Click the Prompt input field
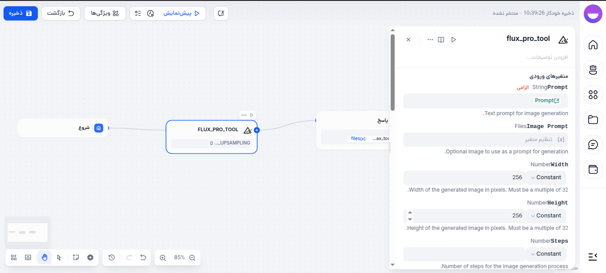 pos(485,100)
